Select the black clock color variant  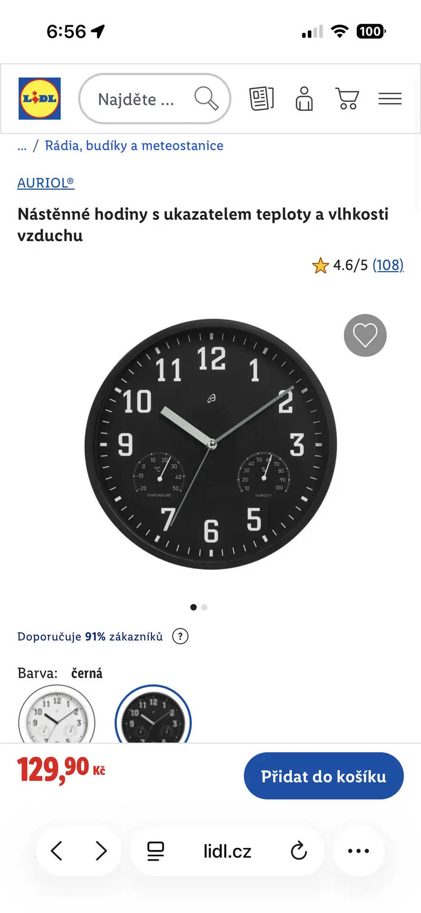153,714
